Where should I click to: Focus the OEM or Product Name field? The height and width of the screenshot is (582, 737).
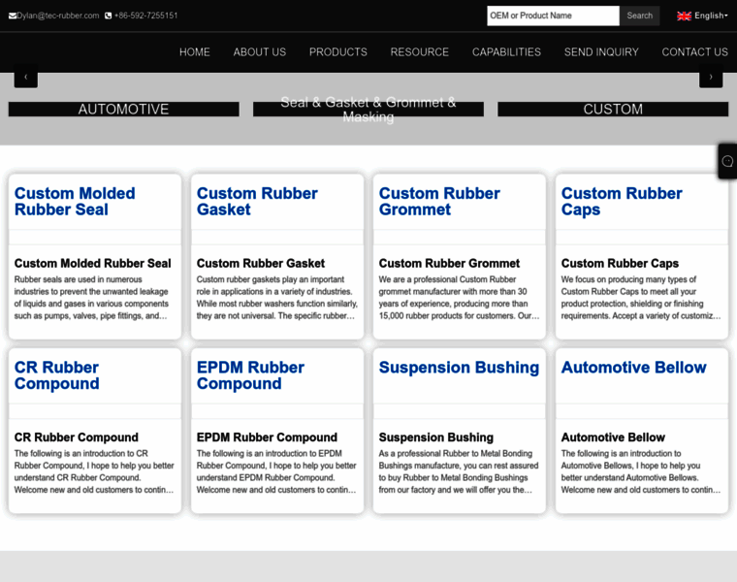pos(553,16)
